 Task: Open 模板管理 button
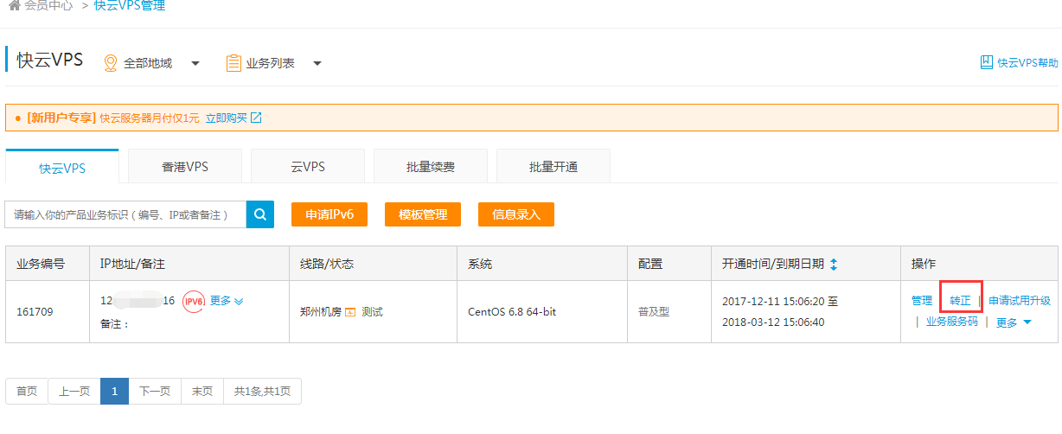point(422,214)
